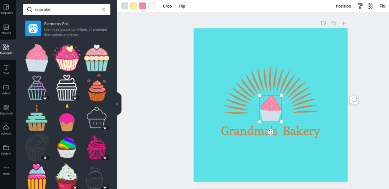This screenshot has width=389, height=189.
Task: Click the Crop button
Action: (167, 6)
